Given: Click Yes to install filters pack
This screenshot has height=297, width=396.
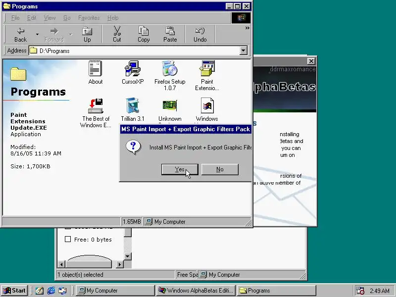Looking at the screenshot, I should click(x=180, y=169).
